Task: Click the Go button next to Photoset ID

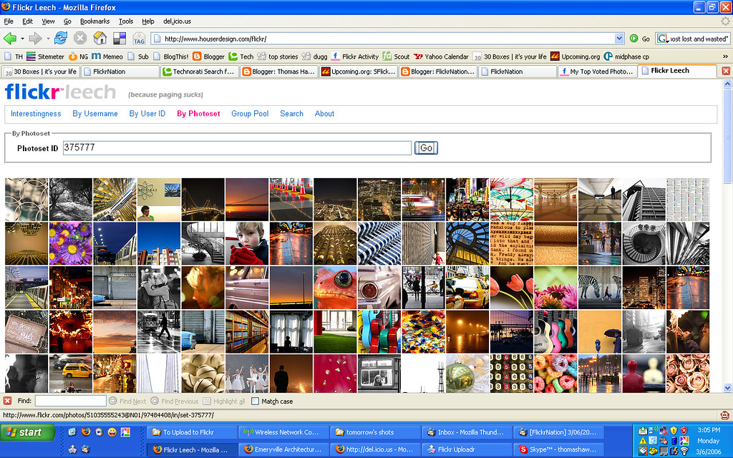Action: point(426,147)
